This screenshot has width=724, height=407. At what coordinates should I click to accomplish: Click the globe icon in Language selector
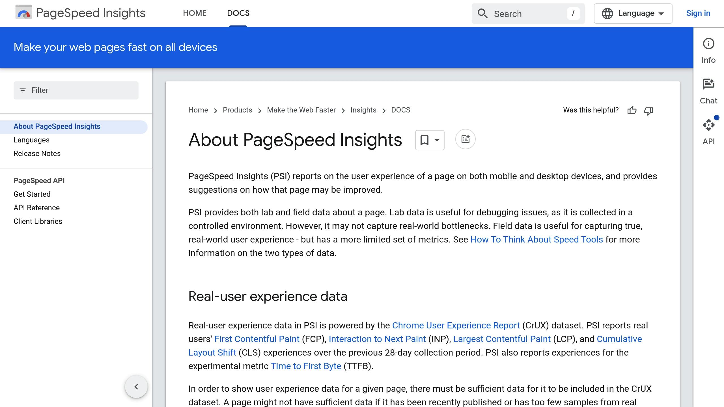point(607,14)
